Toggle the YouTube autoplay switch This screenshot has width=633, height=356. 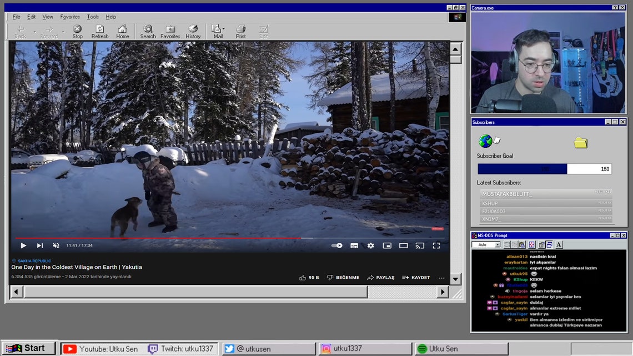(336, 245)
